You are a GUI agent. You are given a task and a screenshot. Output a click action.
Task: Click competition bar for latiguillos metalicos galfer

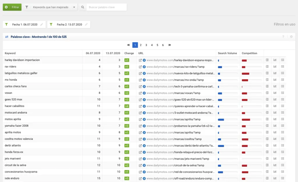tap(251, 74)
